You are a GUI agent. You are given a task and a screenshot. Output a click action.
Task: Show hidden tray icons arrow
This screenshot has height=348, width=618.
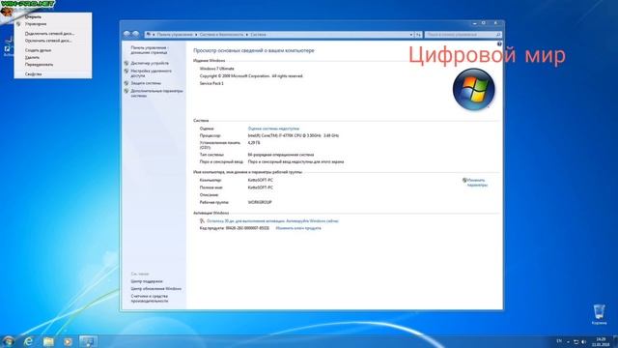coord(568,341)
